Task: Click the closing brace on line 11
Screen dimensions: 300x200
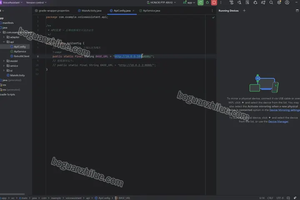Action: pyautogui.click(x=47, y=70)
